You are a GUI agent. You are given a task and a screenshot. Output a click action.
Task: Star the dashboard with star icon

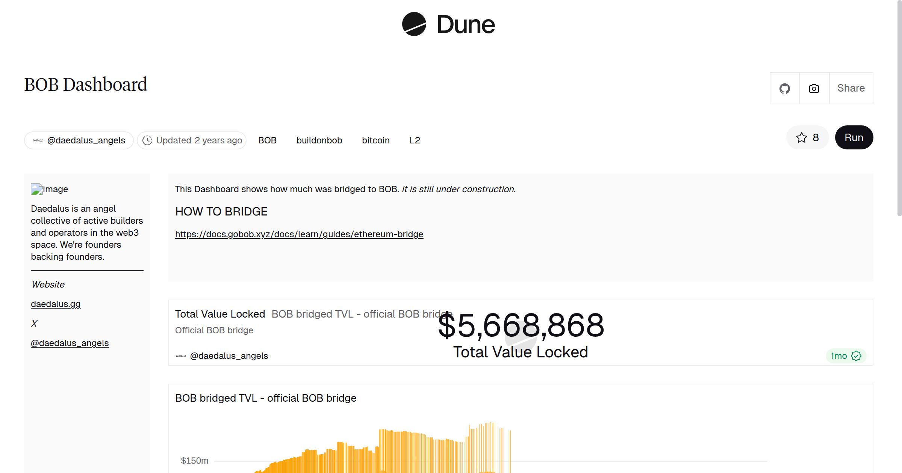click(801, 138)
